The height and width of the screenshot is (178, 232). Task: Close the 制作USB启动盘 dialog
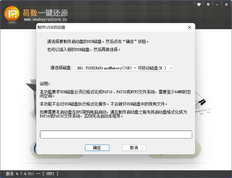[x=190, y=27]
